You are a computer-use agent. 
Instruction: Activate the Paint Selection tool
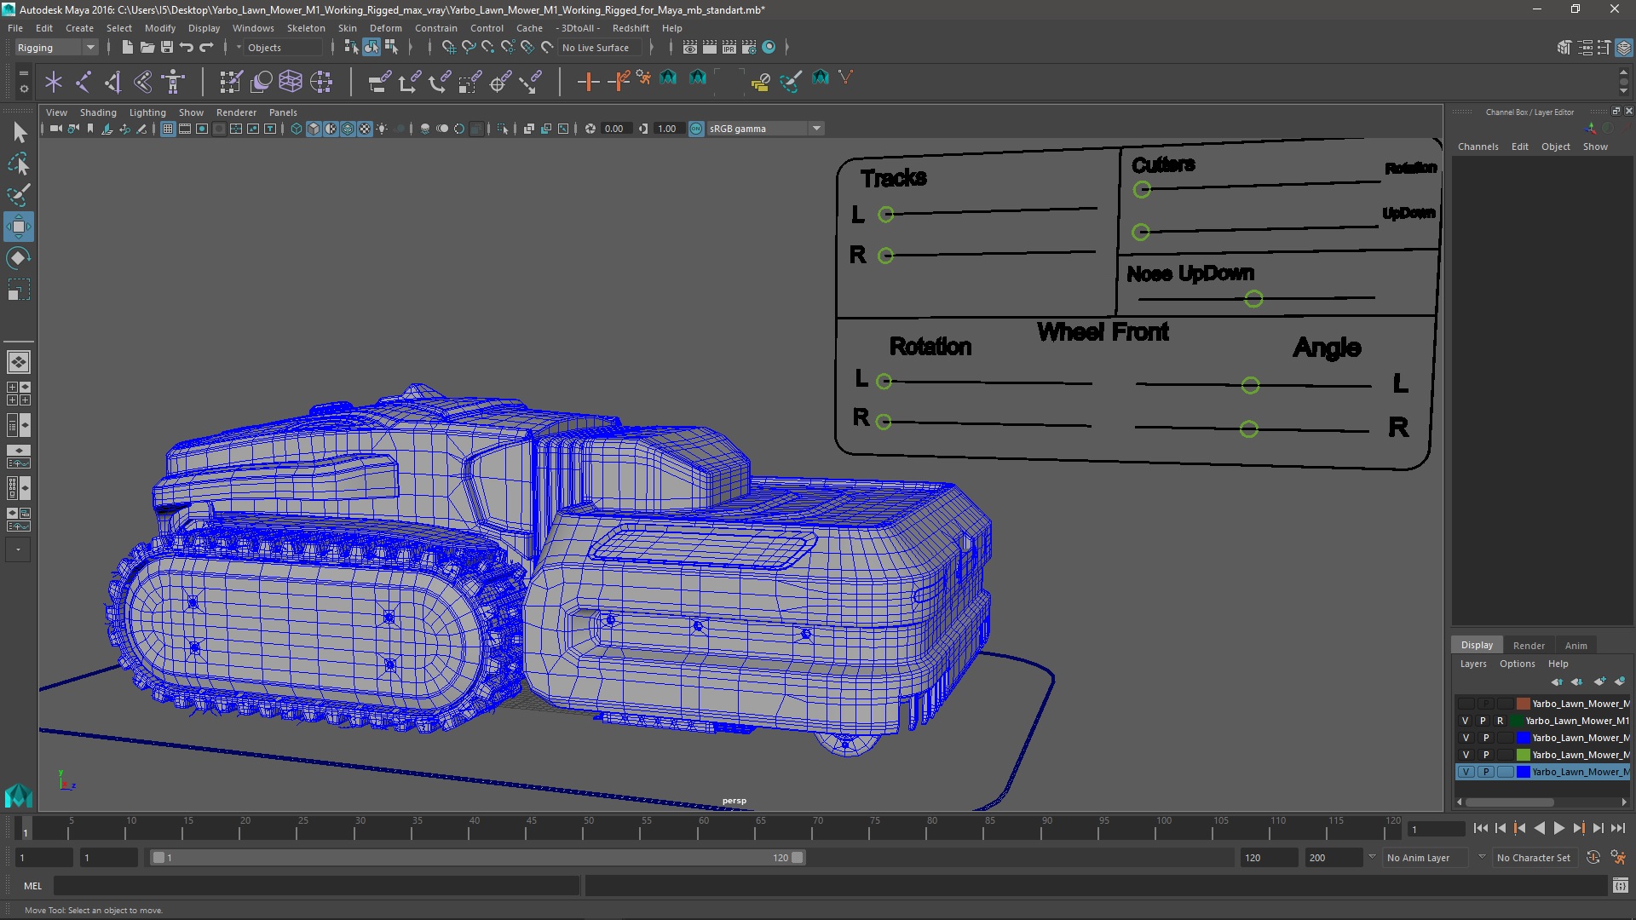(19, 195)
